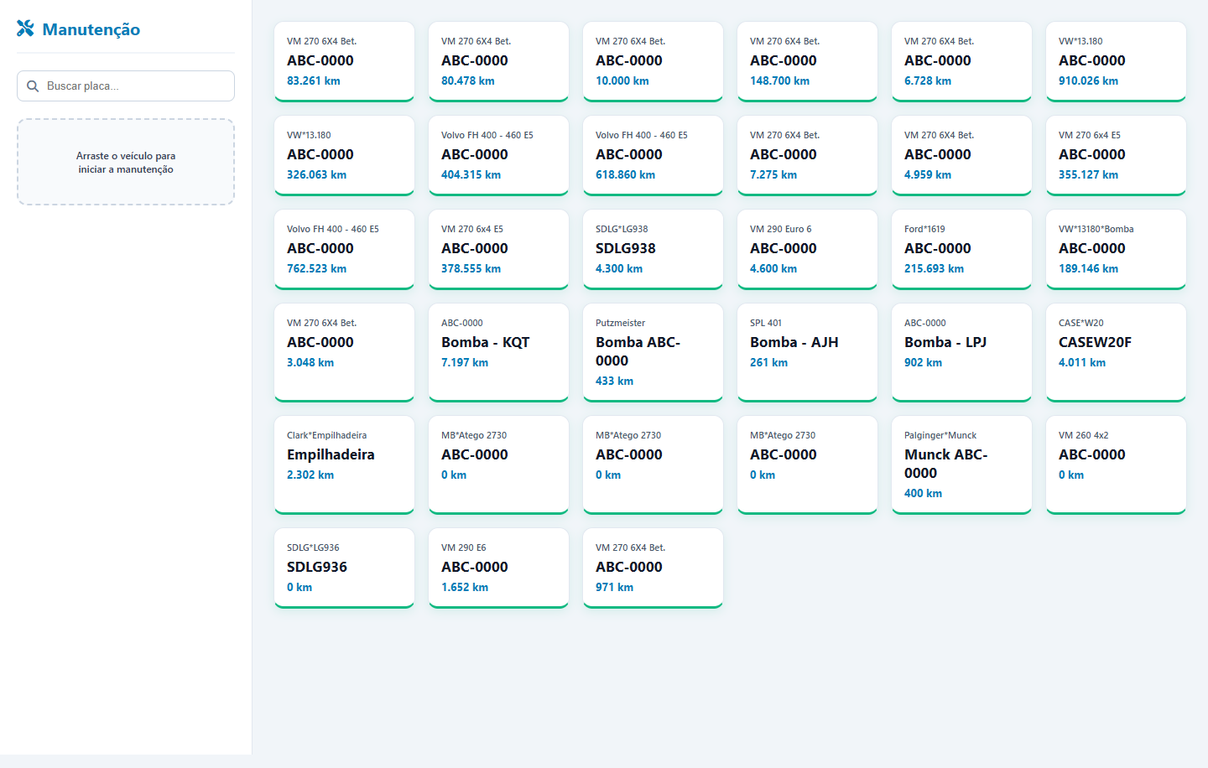The image size is (1208, 768).
Task: Choose the VM 260 4x2 card
Action: pos(1116,465)
